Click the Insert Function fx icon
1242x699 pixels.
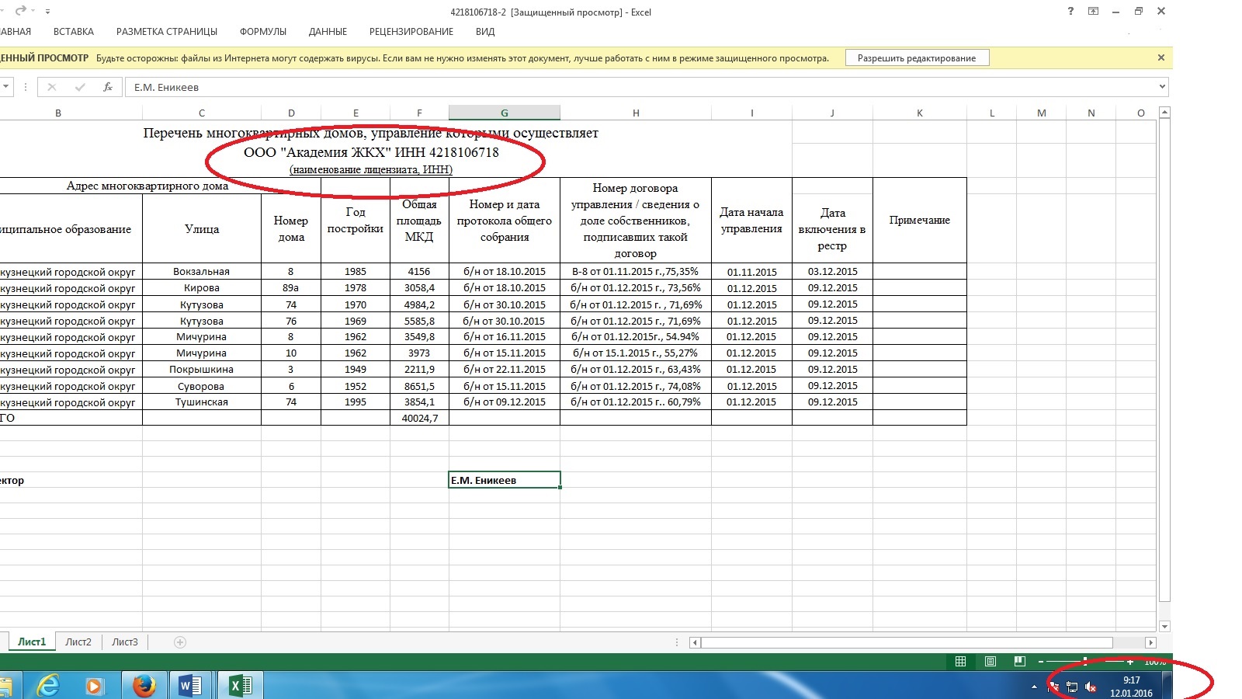[x=108, y=87]
